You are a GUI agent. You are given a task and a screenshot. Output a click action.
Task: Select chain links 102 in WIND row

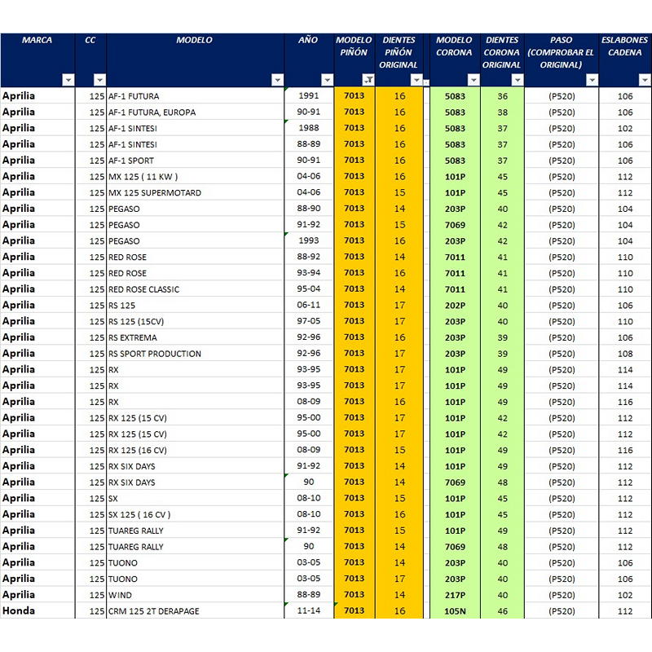[625, 595]
